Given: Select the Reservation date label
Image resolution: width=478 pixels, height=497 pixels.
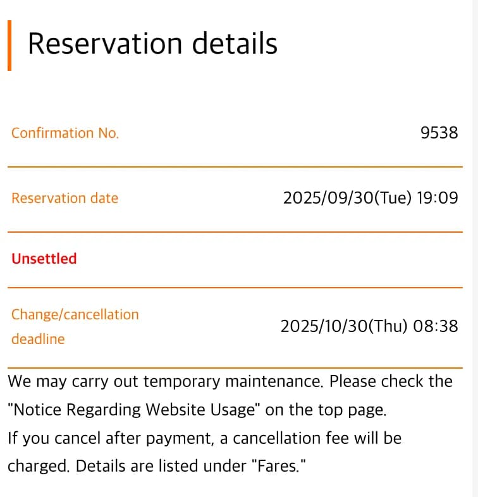Looking at the screenshot, I should click(64, 199).
